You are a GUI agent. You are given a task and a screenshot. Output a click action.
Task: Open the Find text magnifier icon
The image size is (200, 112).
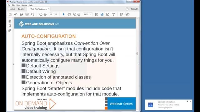(32, 14)
